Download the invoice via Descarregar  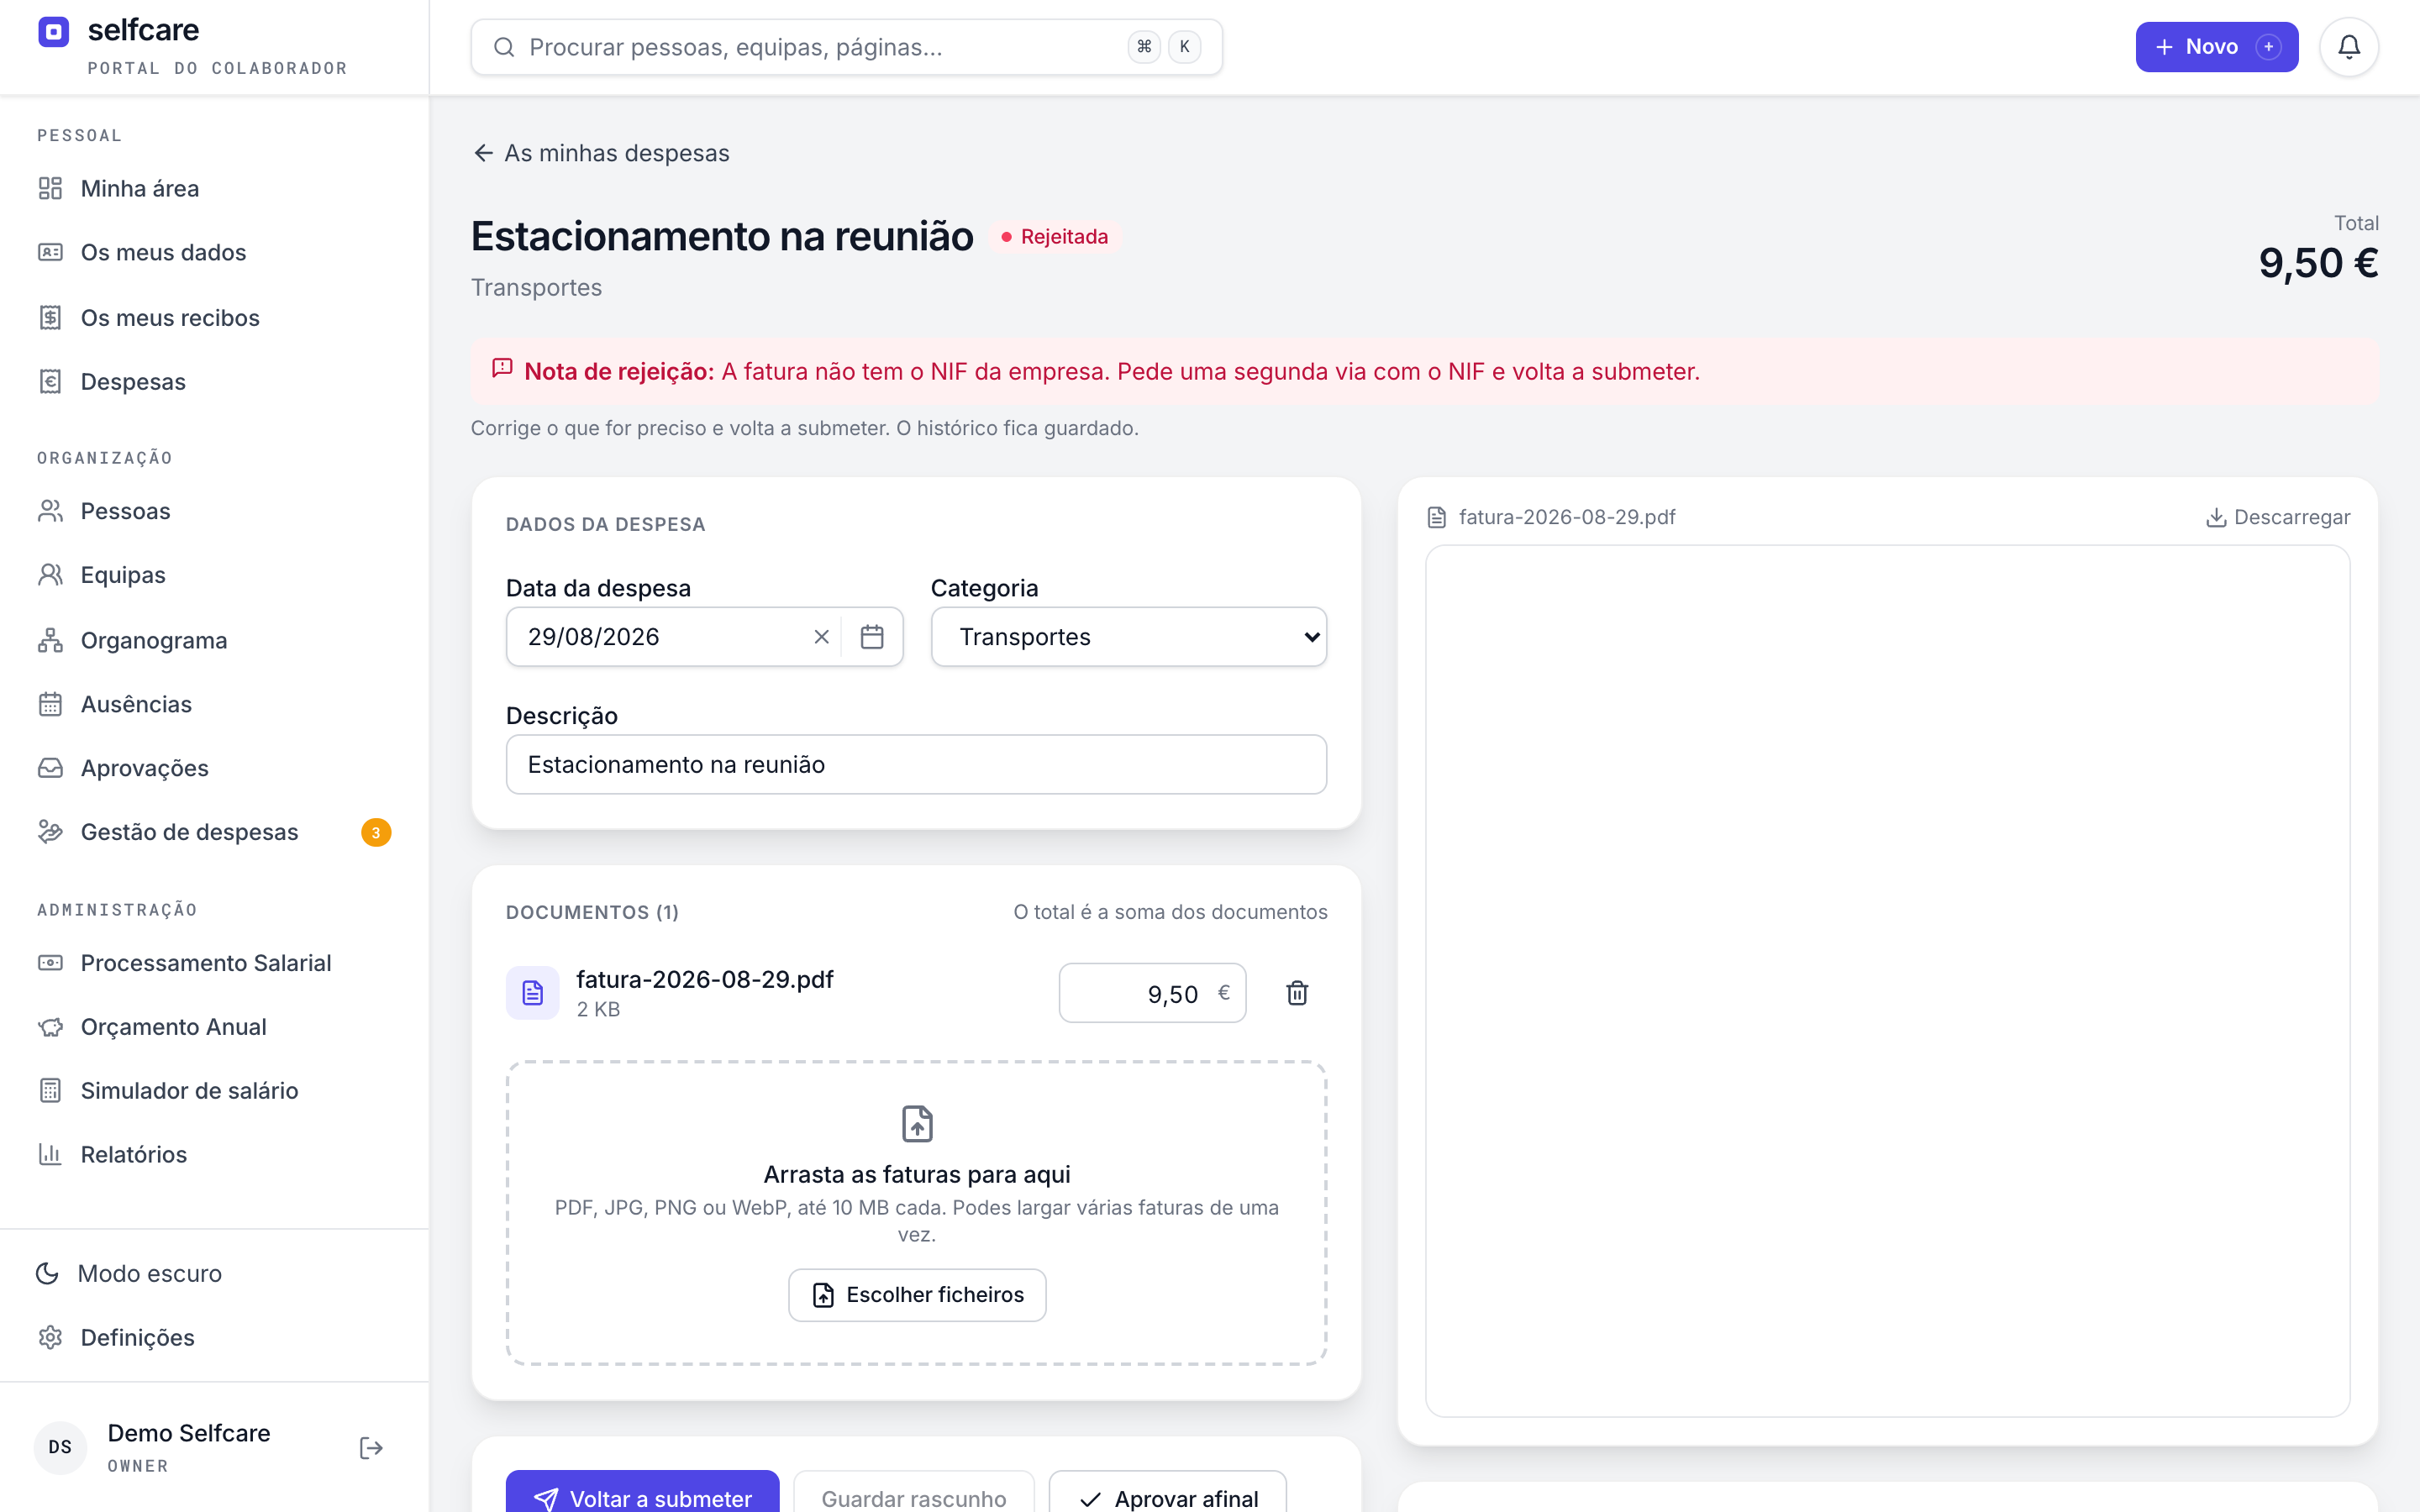click(x=2278, y=517)
